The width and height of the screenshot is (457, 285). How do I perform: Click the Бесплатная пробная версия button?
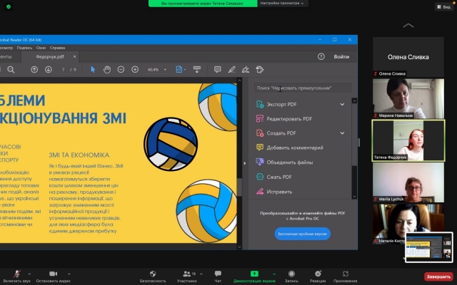[x=303, y=234]
